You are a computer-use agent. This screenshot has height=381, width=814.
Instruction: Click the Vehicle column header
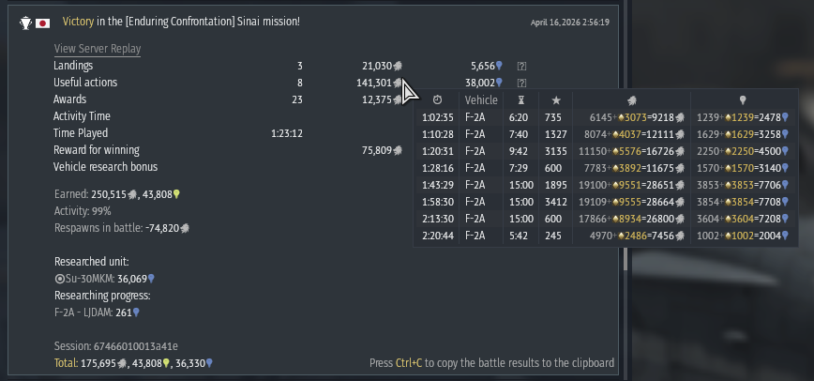pyautogui.click(x=481, y=100)
